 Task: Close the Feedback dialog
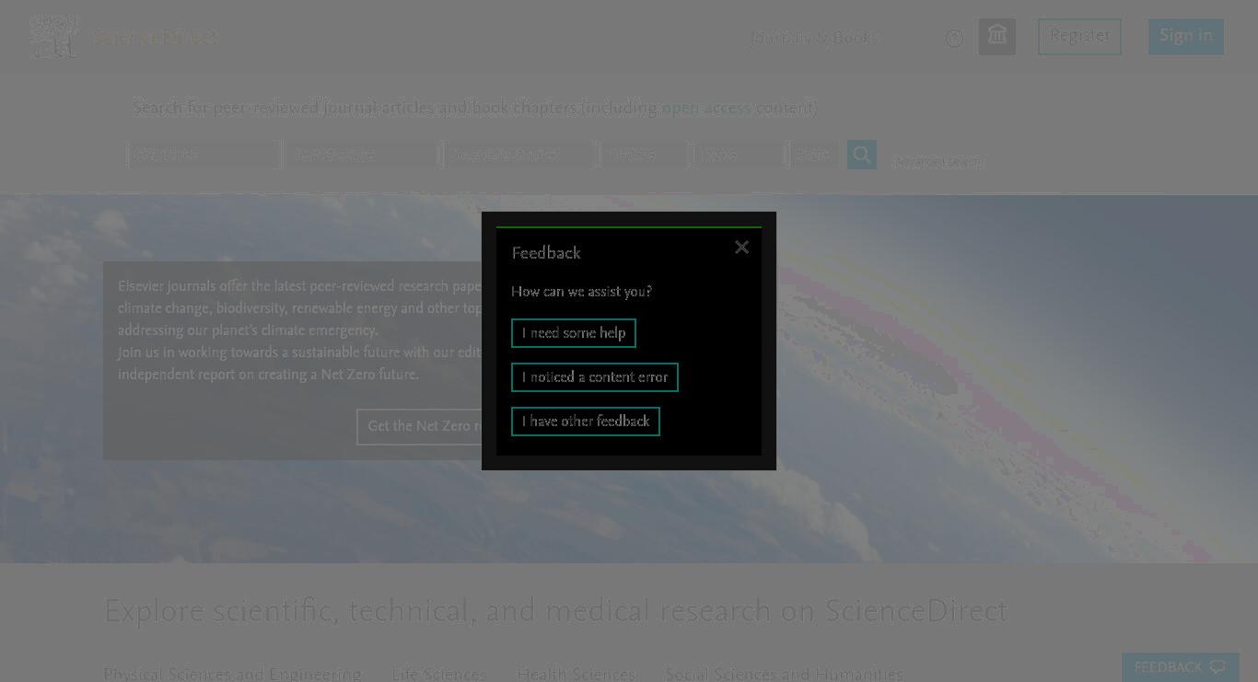tap(741, 247)
